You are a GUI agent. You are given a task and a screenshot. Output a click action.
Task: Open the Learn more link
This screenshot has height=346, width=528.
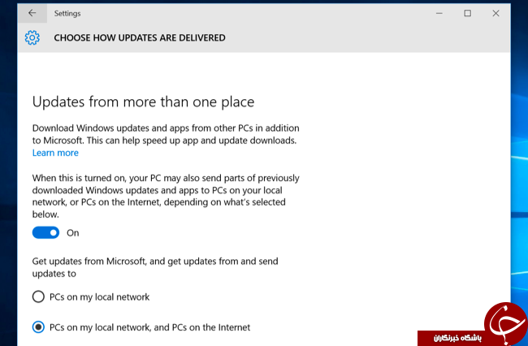[55, 153]
